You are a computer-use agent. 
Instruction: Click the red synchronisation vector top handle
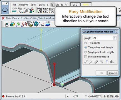[55, 64]
